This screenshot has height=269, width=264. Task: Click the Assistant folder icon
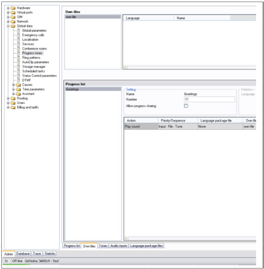click(19, 94)
